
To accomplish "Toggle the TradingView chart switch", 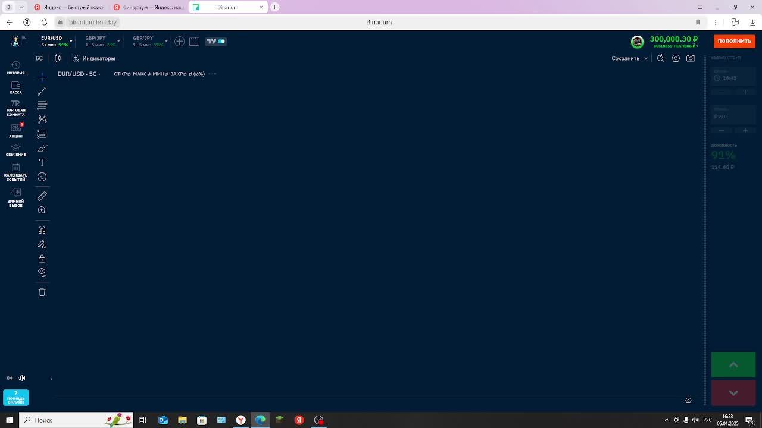I will [x=216, y=41].
